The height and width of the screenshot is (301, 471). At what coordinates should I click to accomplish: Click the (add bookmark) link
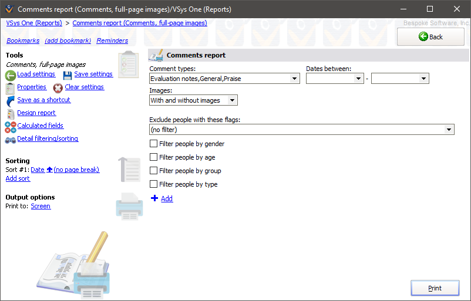click(68, 40)
